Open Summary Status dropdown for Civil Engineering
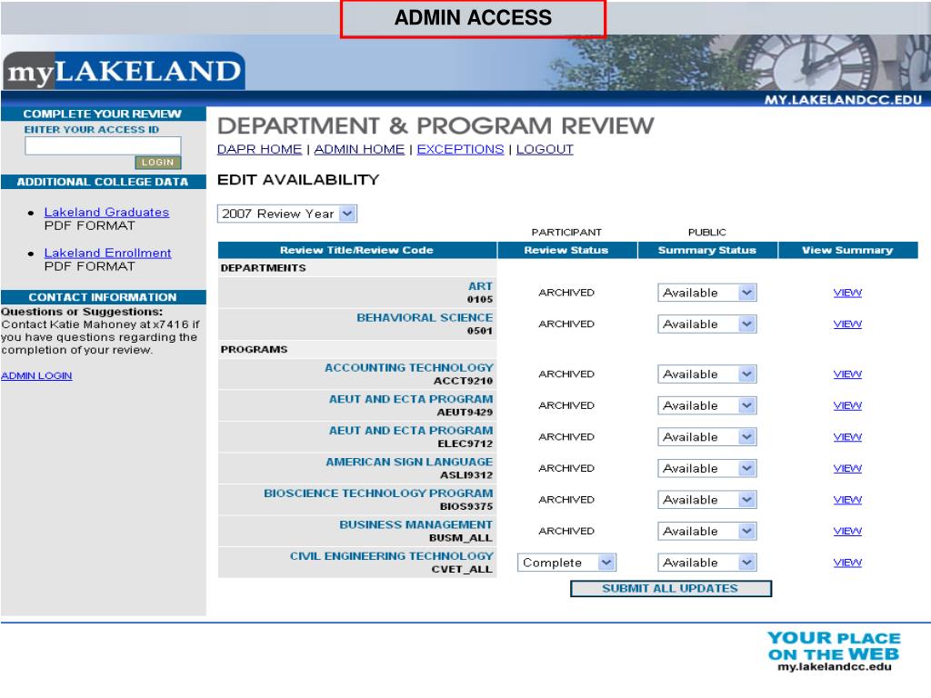Screen dimensions: 931x698 (x=706, y=563)
